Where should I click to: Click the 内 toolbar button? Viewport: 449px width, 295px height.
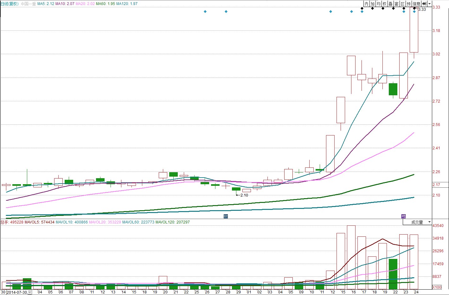[x=366, y=4]
